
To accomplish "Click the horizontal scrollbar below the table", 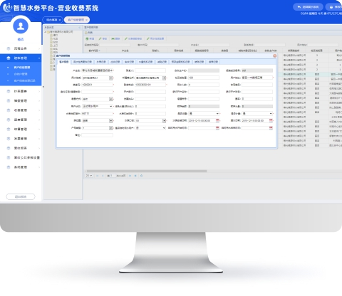I will [147, 171].
